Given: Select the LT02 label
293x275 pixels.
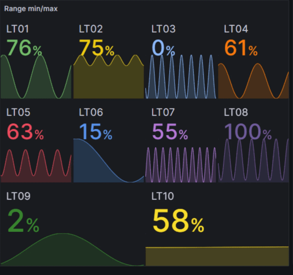Looking at the screenshot, I should 91,29.
